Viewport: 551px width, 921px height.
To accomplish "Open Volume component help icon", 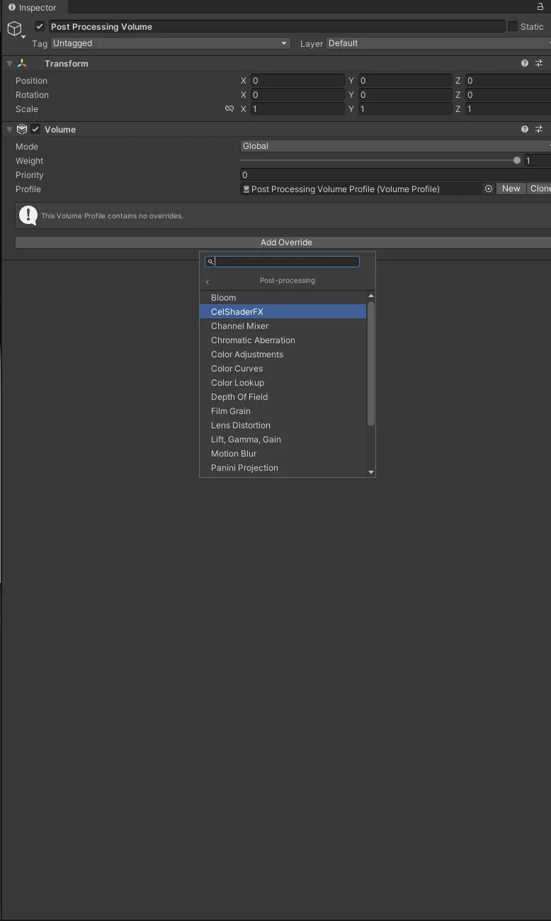I will [525, 129].
